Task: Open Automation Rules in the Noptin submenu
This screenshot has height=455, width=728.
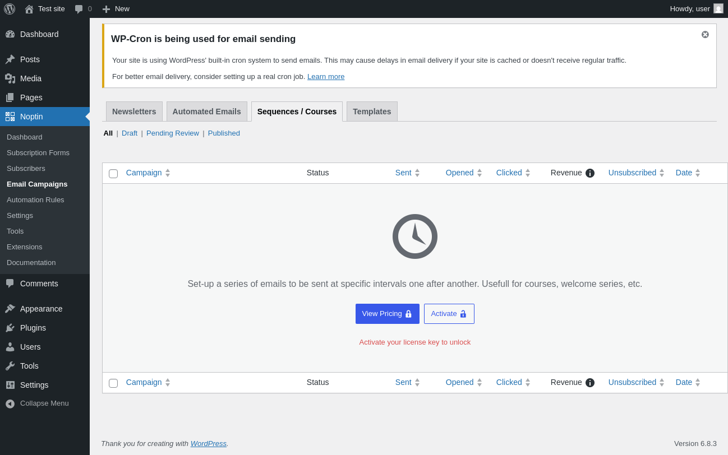Action: click(35, 199)
